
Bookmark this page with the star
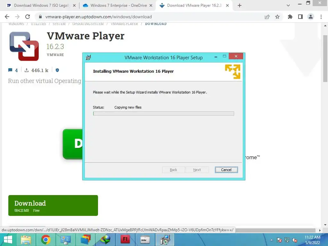pyautogui.click(x=277, y=17)
